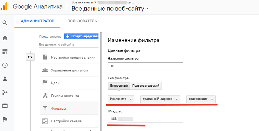Click the back arrow button in view column
The height and width of the screenshot is (131, 259).
click(30, 57)
